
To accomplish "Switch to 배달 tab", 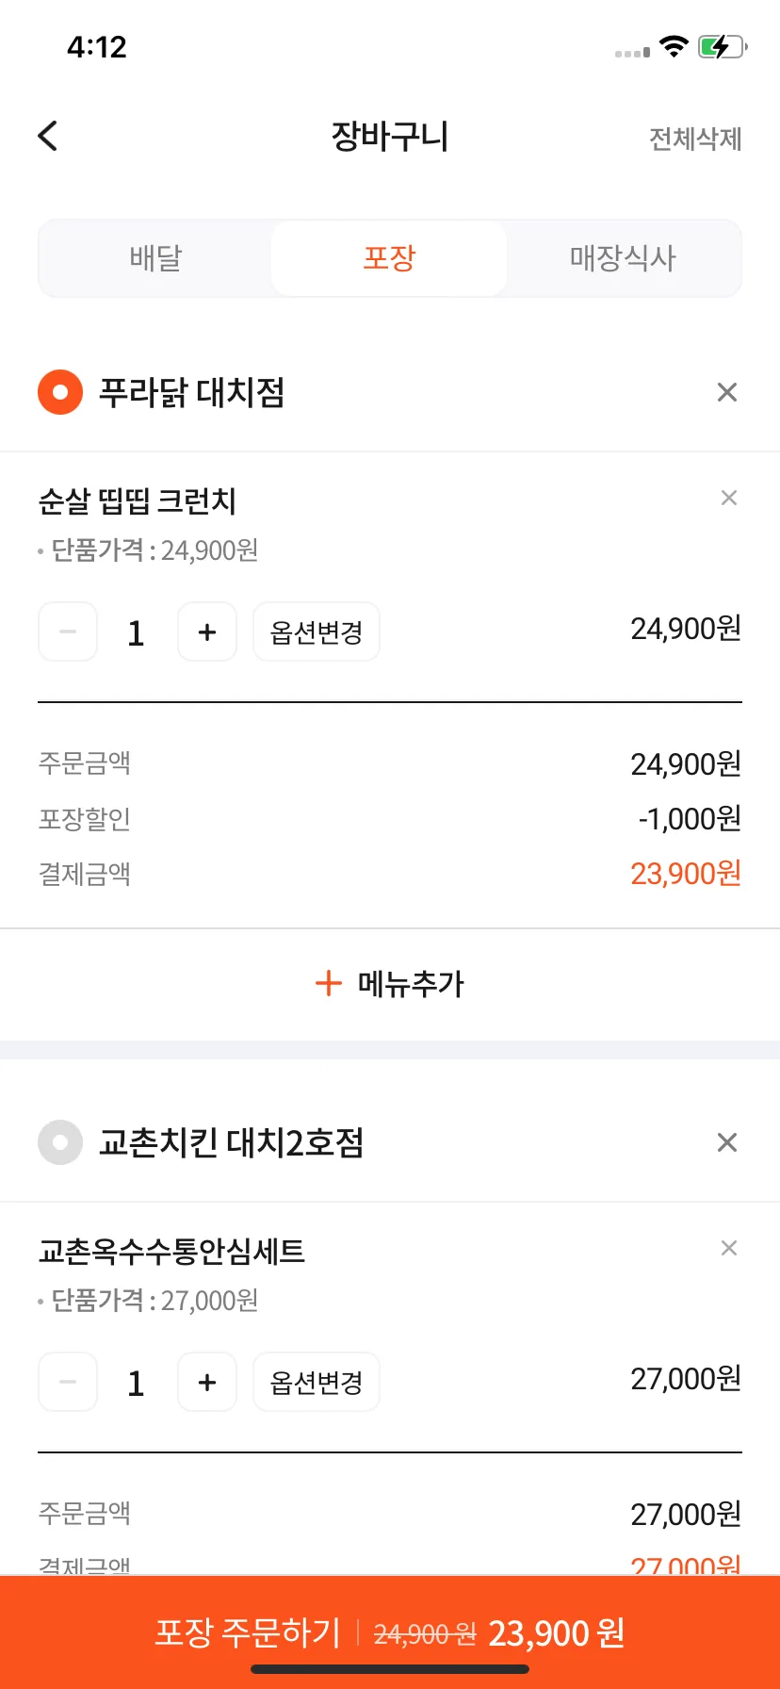I will point(155,258).
